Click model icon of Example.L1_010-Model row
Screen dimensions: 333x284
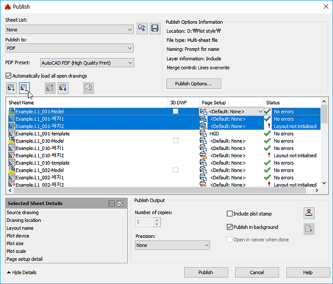click(12, 141)
